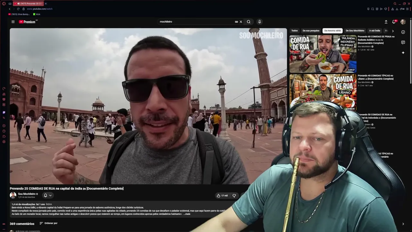Image resolution: width=412 pixels, height=232 pixels.
Task: Open 'Provando 60 COMIDAS DE PRAIA' video title
Action: [376, 40]
